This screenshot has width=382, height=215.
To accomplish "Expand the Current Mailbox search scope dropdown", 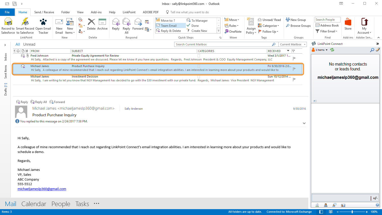I will pos(305,44).
